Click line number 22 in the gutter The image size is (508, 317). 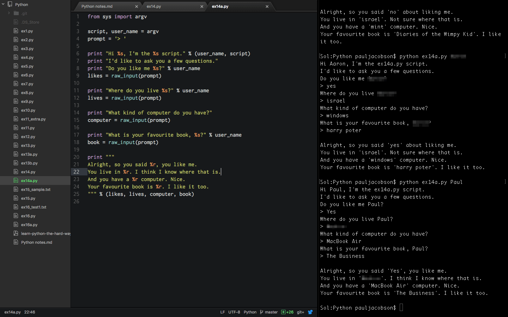click(77, 172)
